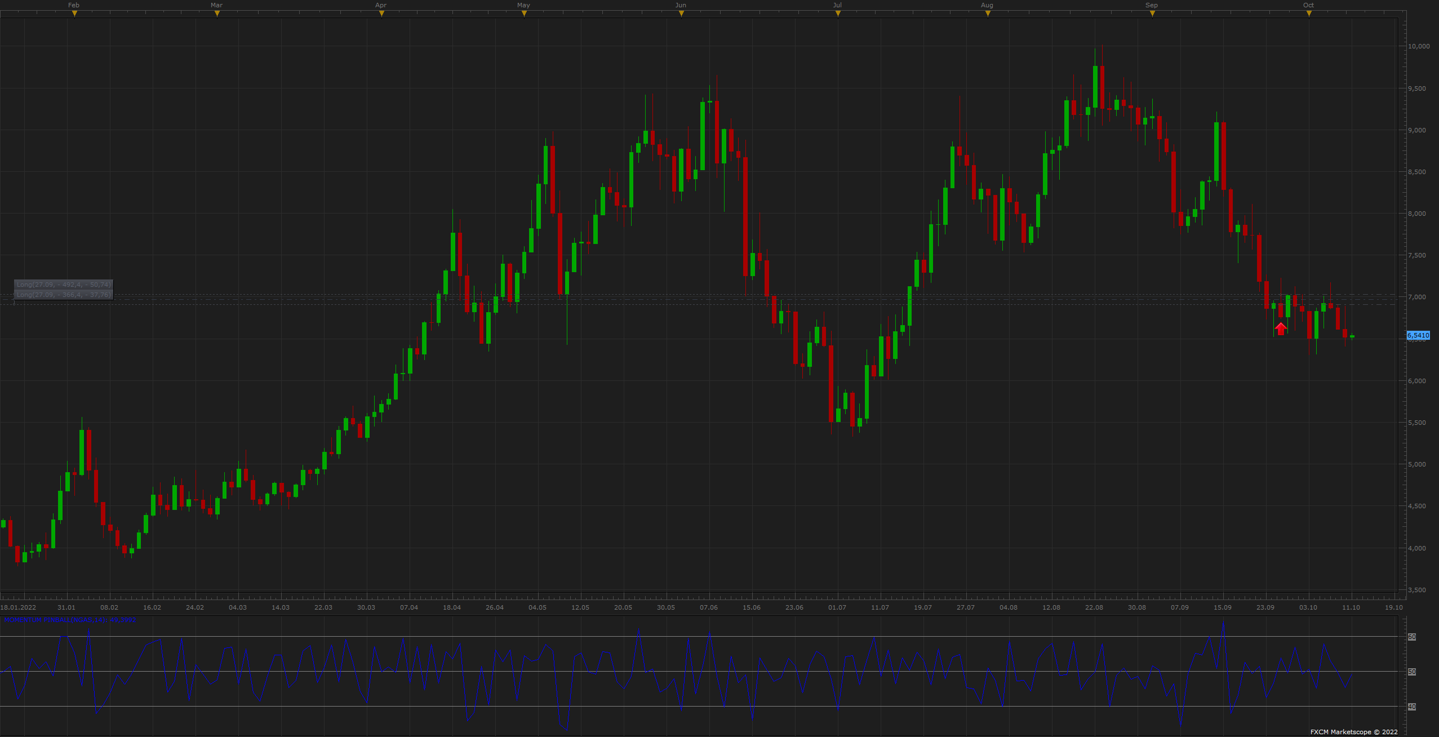Click the 7,000 price axis label

pyautogui.click(x=1417, y=297)
